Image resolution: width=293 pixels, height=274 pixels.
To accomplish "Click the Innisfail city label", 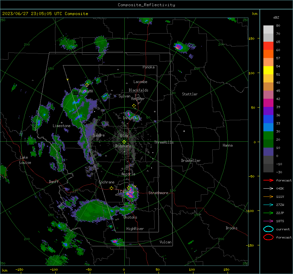I will click(131, 118).
